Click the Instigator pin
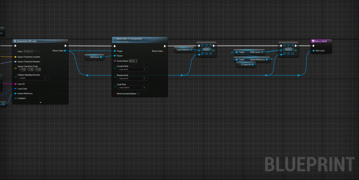This screenshot has height=180, width=359. pyautogui.click(x=15, y=98)
